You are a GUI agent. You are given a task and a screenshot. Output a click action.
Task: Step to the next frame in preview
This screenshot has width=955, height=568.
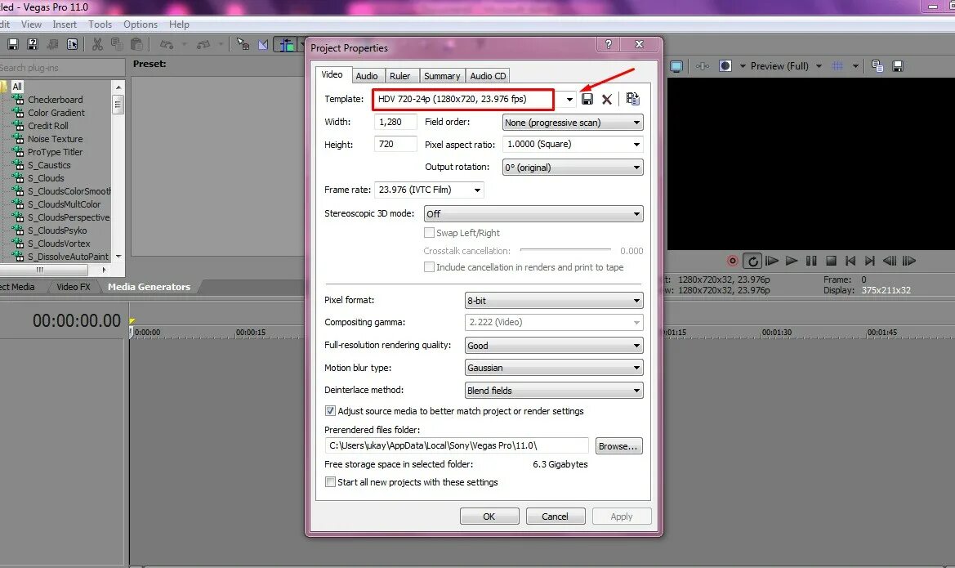pos(909,261)
